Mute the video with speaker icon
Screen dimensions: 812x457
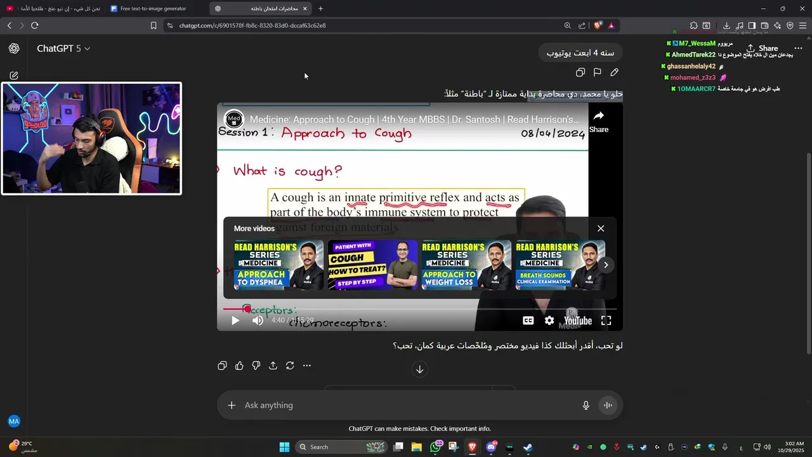[258, 321]
